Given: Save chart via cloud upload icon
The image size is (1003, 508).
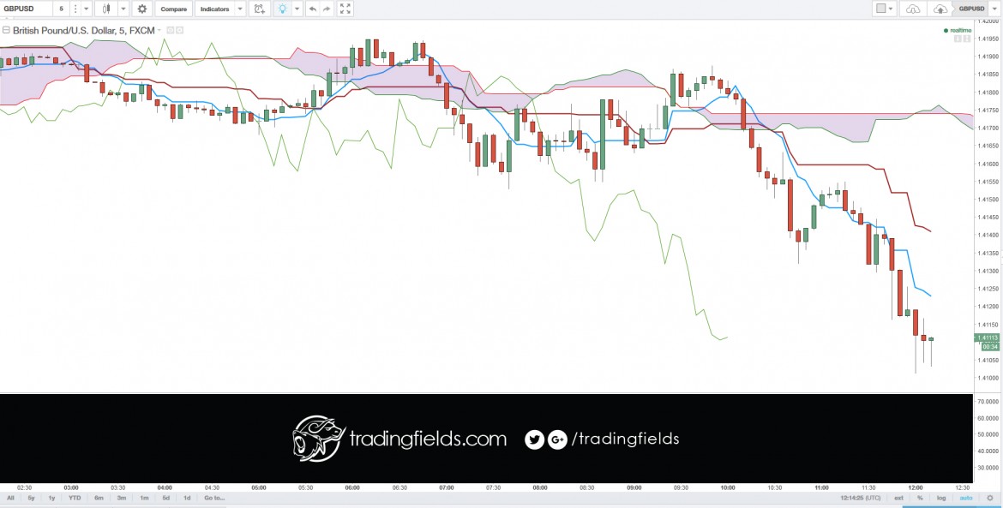Looking at the screenshot, I should (x=940, y=9).
